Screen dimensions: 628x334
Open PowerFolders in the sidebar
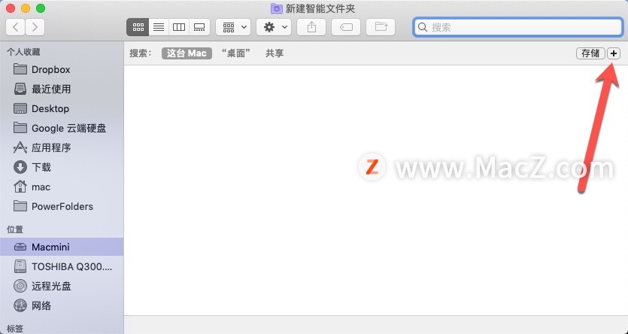point(62,206)
